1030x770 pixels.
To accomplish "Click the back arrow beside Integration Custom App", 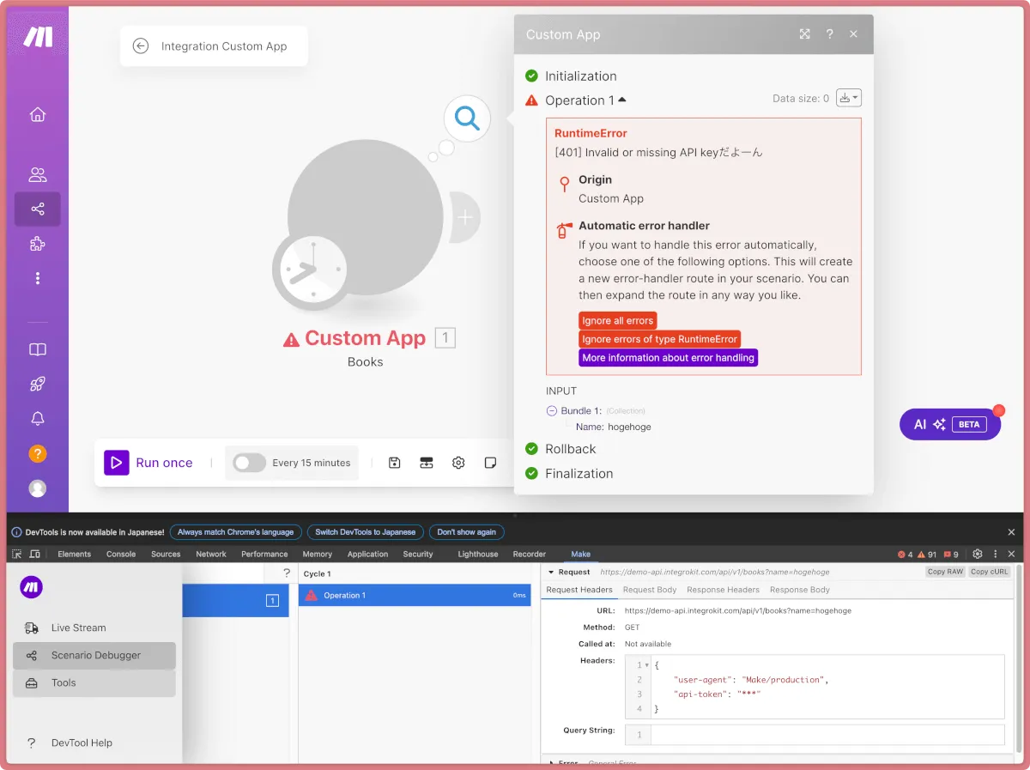I will (141, 46).
